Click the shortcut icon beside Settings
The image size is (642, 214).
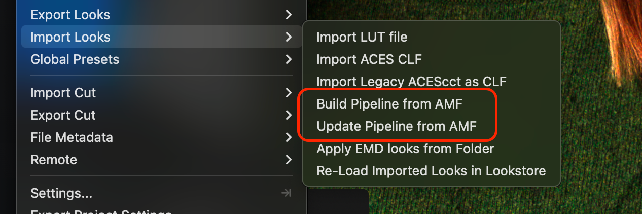click(x=286, y=193)
